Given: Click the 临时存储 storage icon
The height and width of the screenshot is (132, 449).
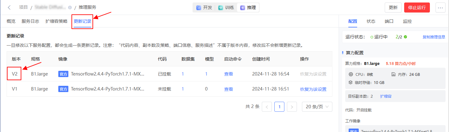Looking at the screenshot, I should pyautogui.click(x=351, y=82).
